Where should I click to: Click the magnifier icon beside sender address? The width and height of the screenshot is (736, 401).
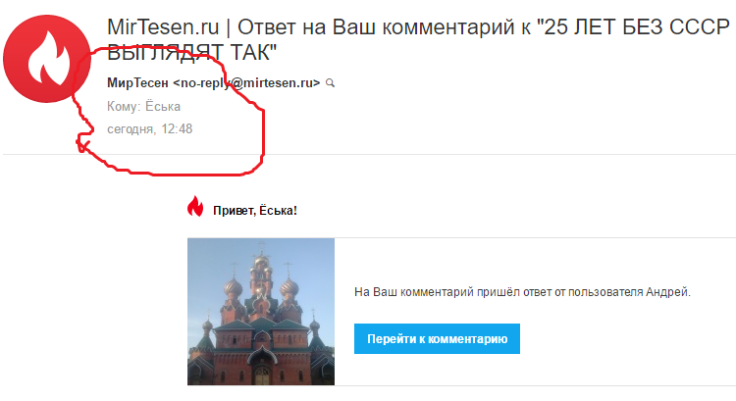tap(331, 83)
